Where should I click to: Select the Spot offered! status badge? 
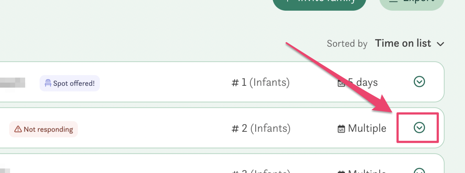[70, 83]
